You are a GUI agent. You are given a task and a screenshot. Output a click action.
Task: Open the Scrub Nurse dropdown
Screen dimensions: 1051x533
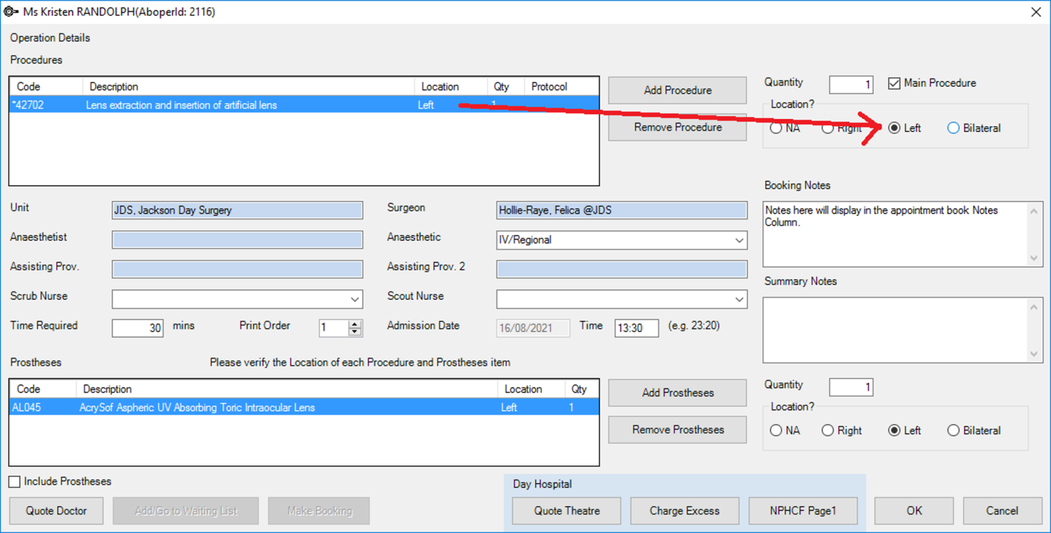point(355,299)
